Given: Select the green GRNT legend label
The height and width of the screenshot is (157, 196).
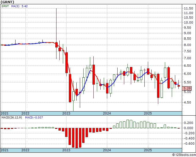Looking at the screenshot, I should (x=5, y=6).
